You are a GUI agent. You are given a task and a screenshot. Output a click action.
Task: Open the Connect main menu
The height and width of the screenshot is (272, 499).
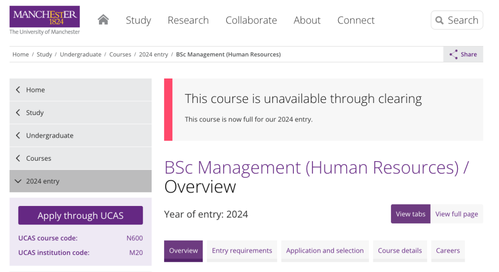point(356,20)
